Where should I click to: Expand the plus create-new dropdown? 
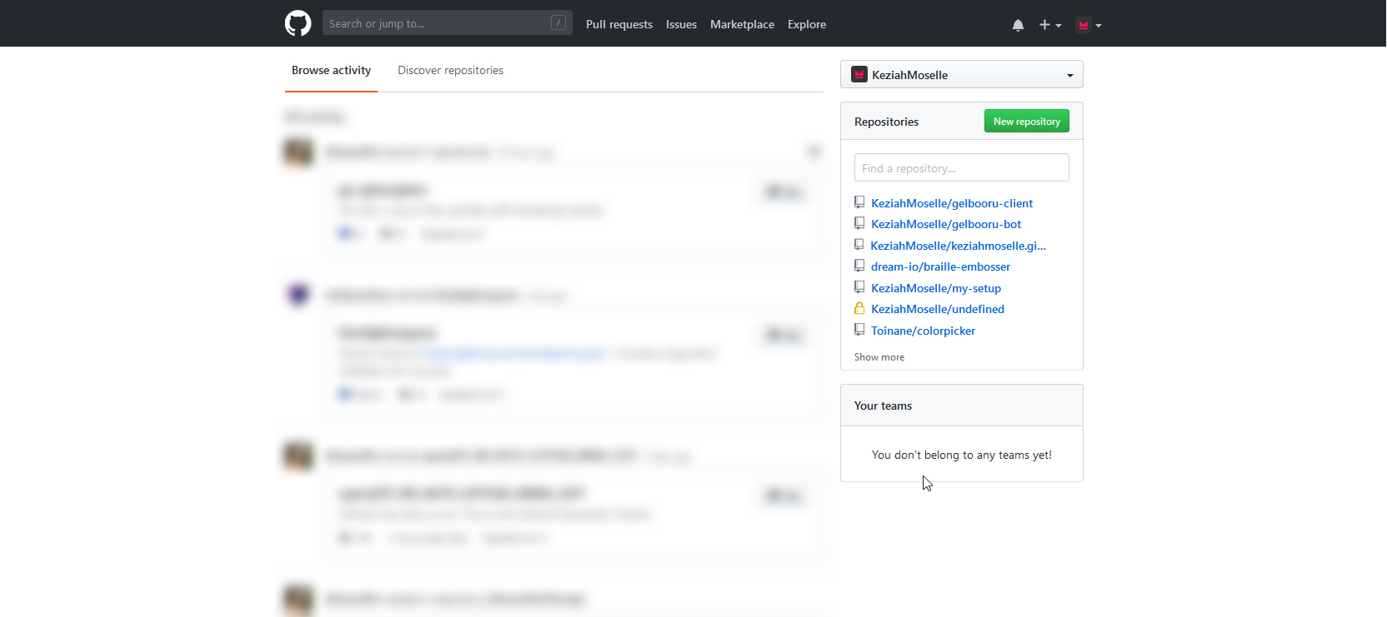1050,25
